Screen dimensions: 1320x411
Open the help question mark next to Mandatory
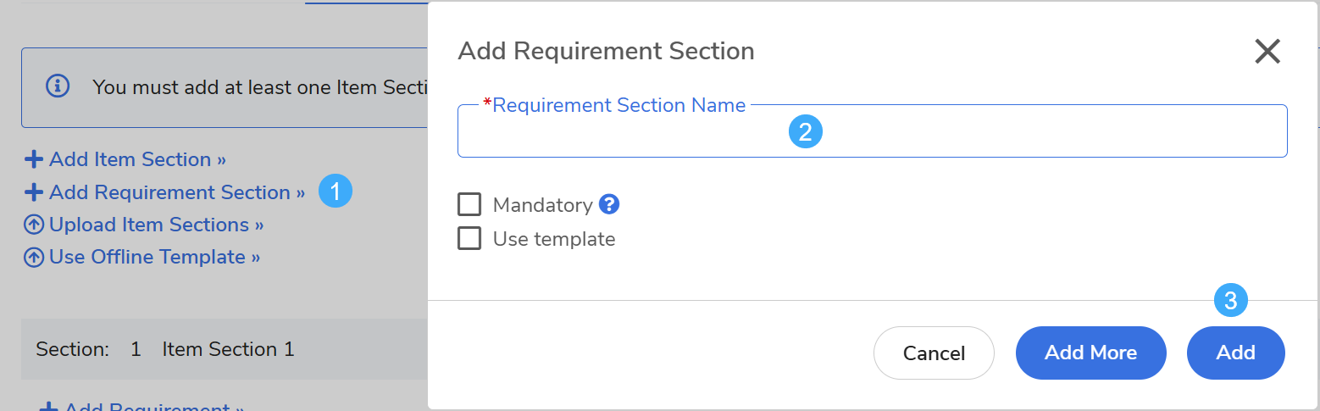[x=609, y=204]
